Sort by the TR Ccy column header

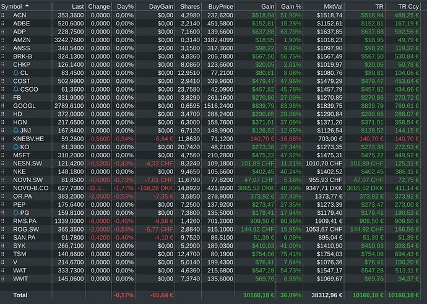coord(408,7)
